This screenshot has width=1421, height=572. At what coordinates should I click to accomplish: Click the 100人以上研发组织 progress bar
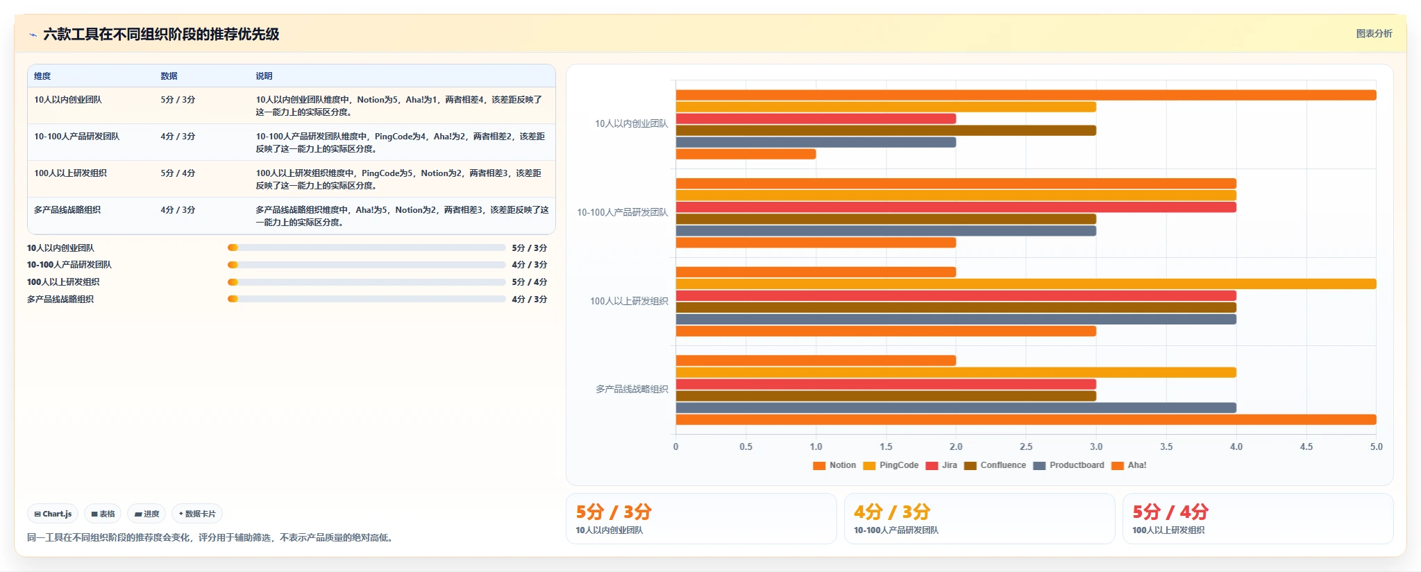[367, 282]
